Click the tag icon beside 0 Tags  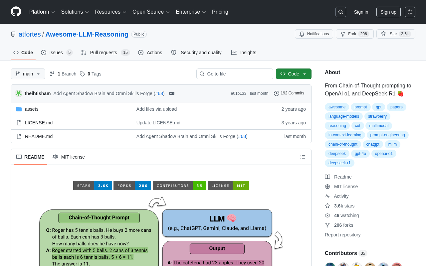[82, 74]
